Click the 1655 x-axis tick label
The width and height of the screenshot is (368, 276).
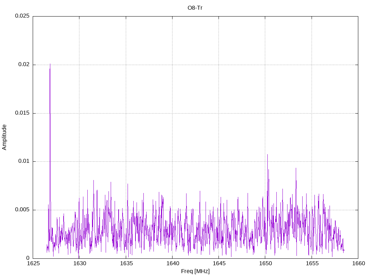click(x=311, y=263)
